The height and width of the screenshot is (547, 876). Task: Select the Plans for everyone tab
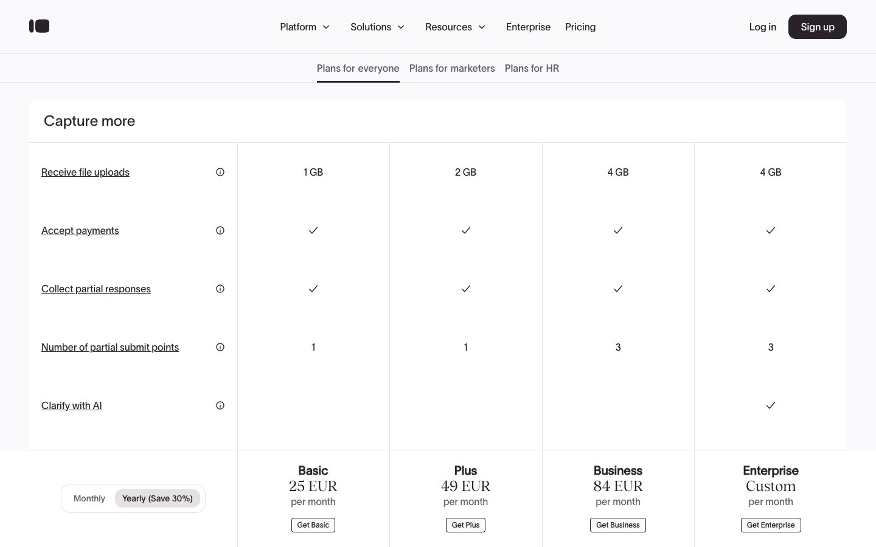[x=358, y=68]
